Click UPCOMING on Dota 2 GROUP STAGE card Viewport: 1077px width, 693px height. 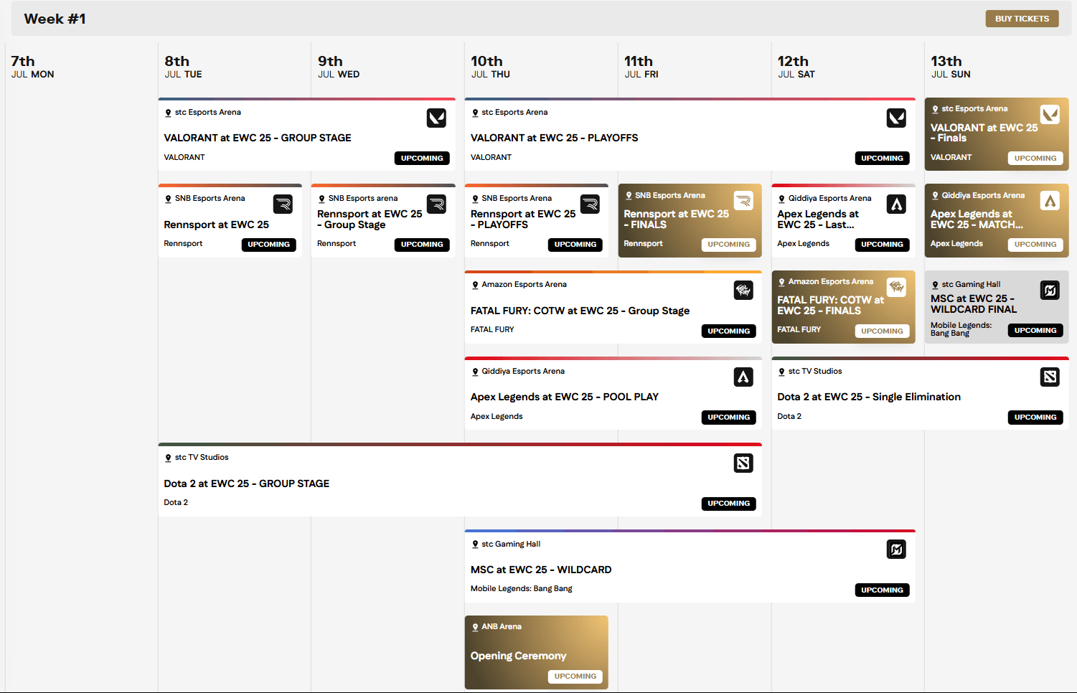[728, 504]
